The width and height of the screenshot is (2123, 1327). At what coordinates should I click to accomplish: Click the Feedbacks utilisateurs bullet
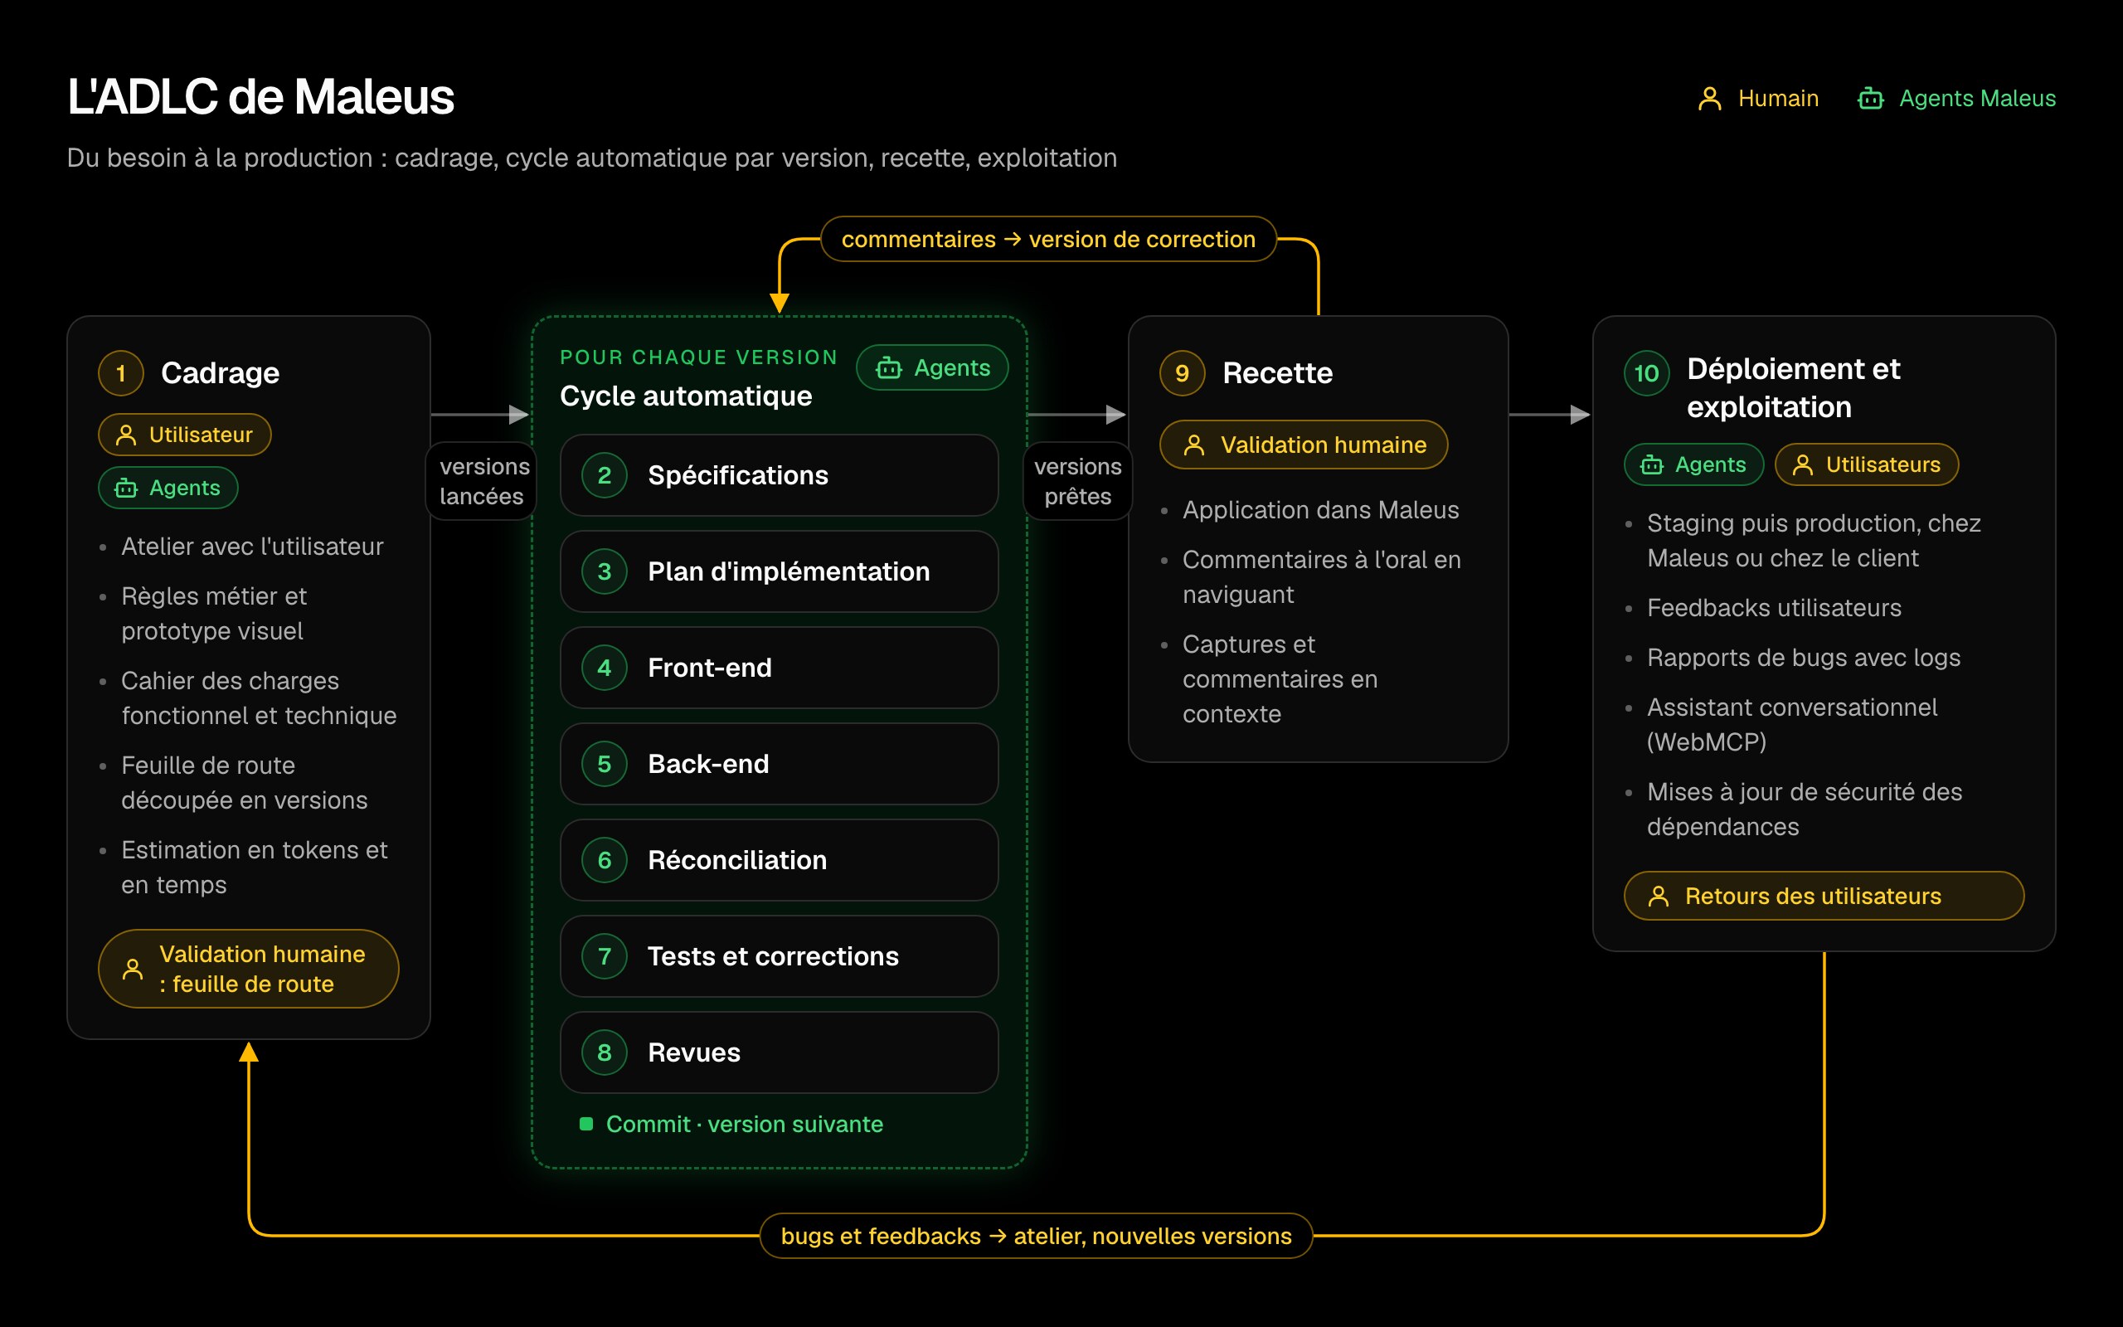1774,607
